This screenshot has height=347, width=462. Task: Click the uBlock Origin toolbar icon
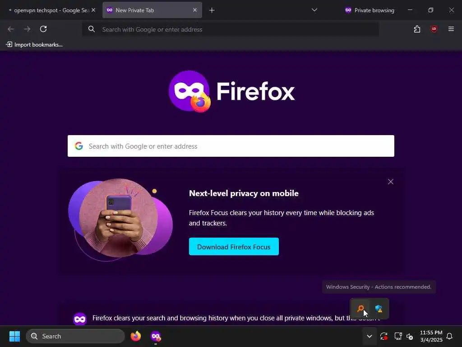pos(434,29)
